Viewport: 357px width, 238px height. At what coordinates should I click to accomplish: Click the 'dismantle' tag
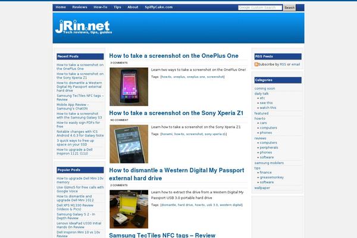(168, 205)
